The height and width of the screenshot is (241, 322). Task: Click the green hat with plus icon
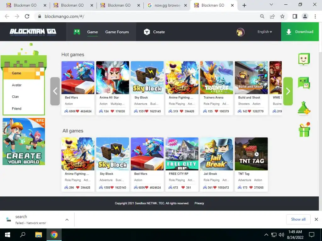click(x=304, y=108)
